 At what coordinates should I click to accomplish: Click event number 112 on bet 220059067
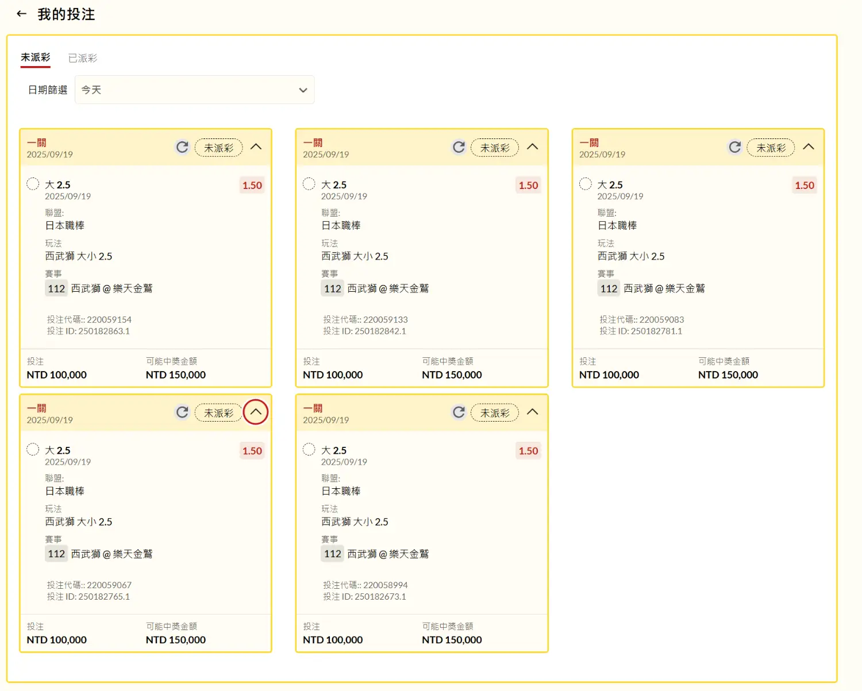pos(56,554)
